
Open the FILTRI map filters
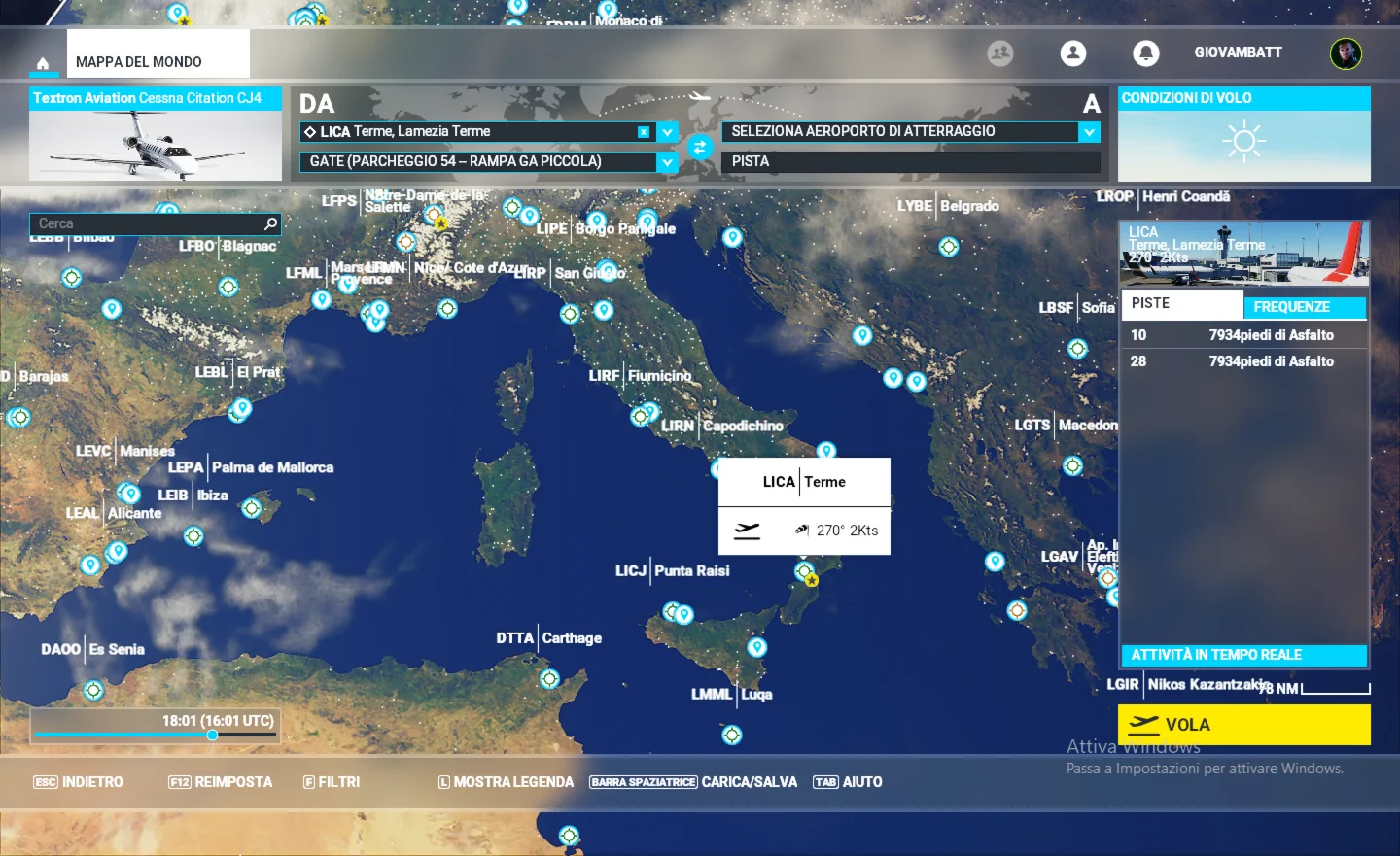coord(332,782)
